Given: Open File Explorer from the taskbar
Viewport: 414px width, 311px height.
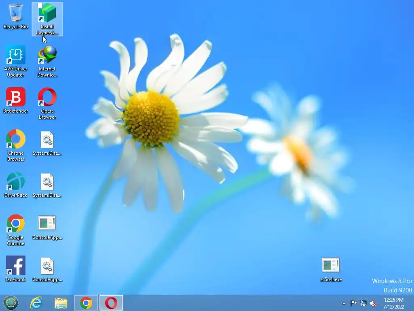Looking at the screenshot, I should click(61, 303).
